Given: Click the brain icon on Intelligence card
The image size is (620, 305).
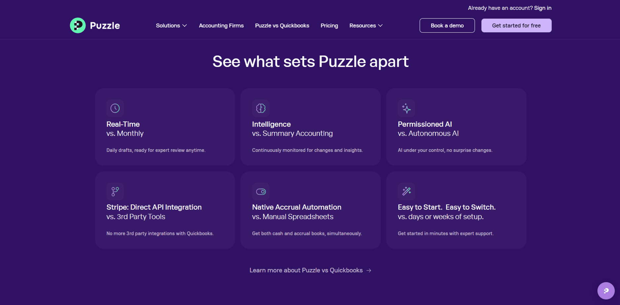Looking at the screenshot, I should point(261,108).
